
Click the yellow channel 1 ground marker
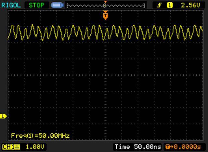coord(3,116)
